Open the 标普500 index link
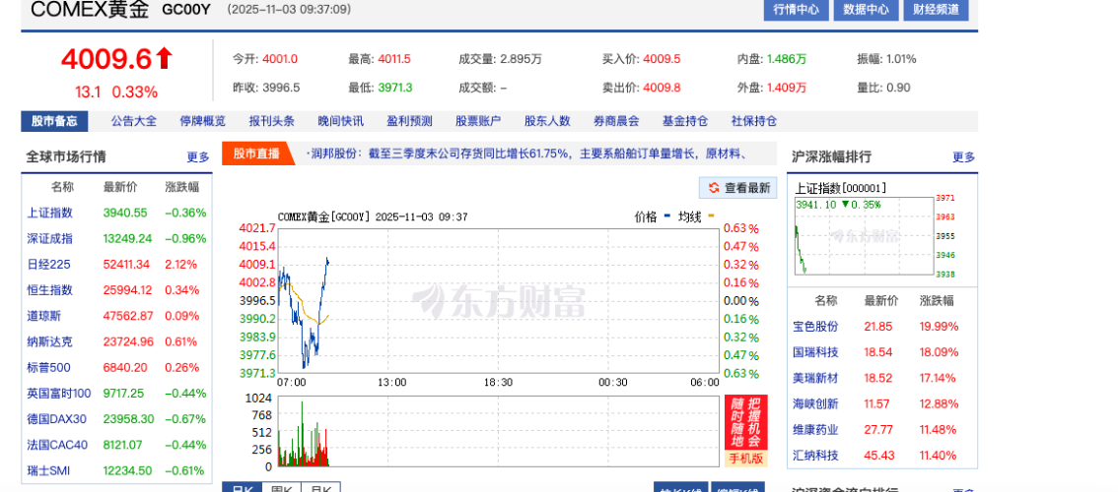1118x492 pixels. [48, 367]
